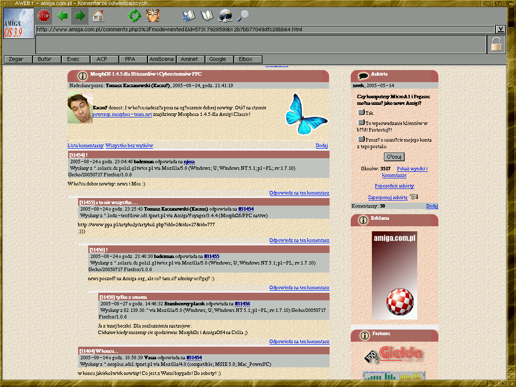Click the amiga.com.pl boing ball banner
516x387 pixels.
pyautogui.click(x=395, y=275)
